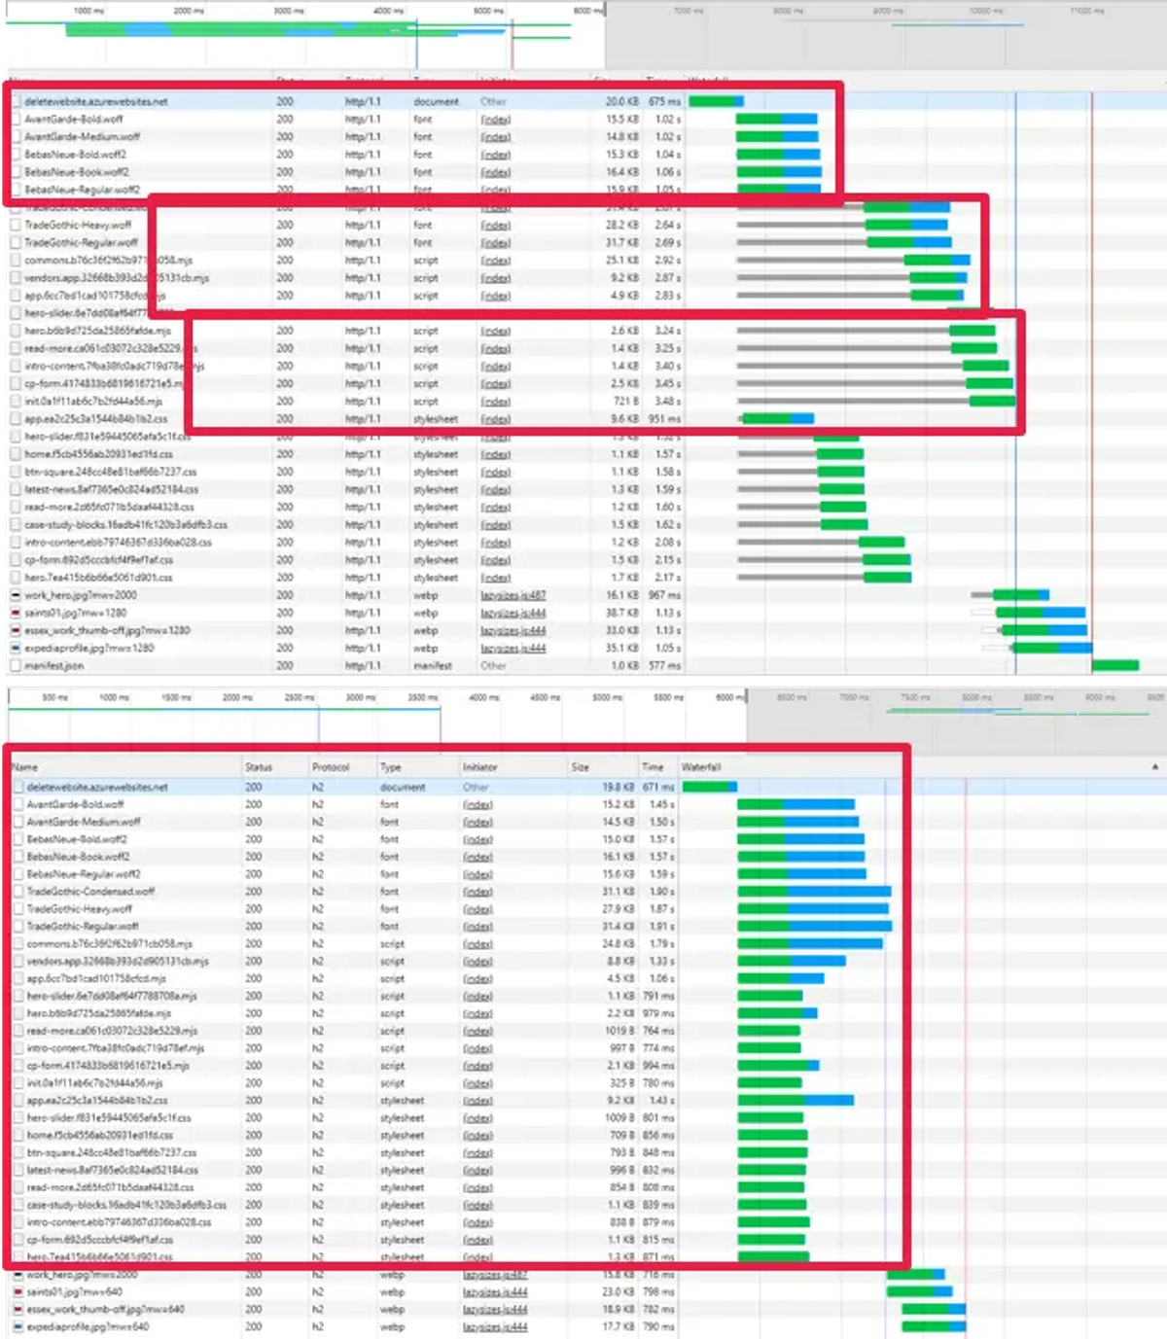Click file icon beside TradeGothic-Condensed.woff in h2 panel
This screenshot has width=1167, height=1339.
18,891
